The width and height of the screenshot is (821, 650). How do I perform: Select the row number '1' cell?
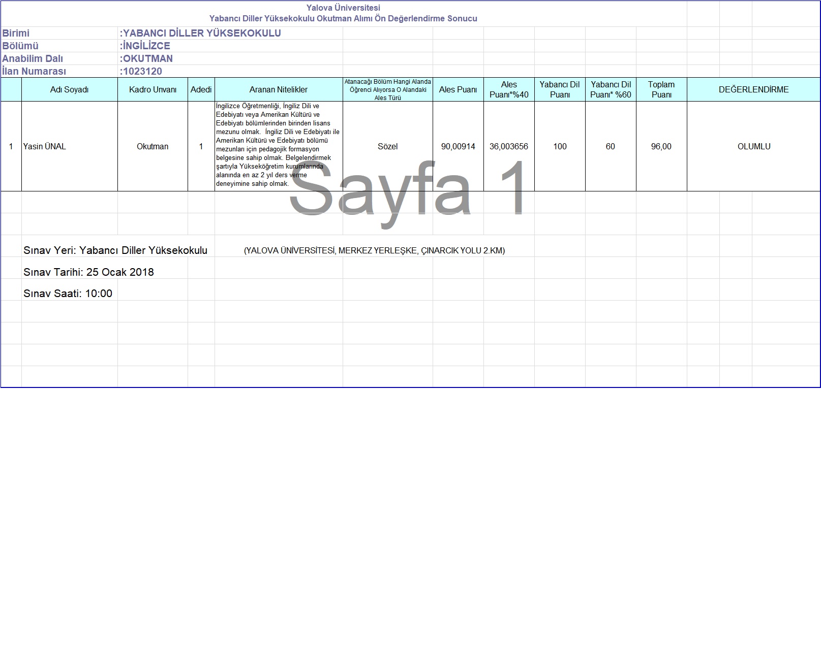tap(11, 146)
